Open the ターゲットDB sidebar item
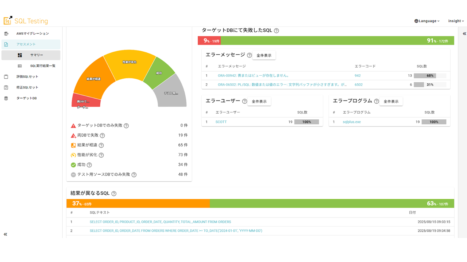Viewport: 467px width, 262px height. (x=26, y=98)
